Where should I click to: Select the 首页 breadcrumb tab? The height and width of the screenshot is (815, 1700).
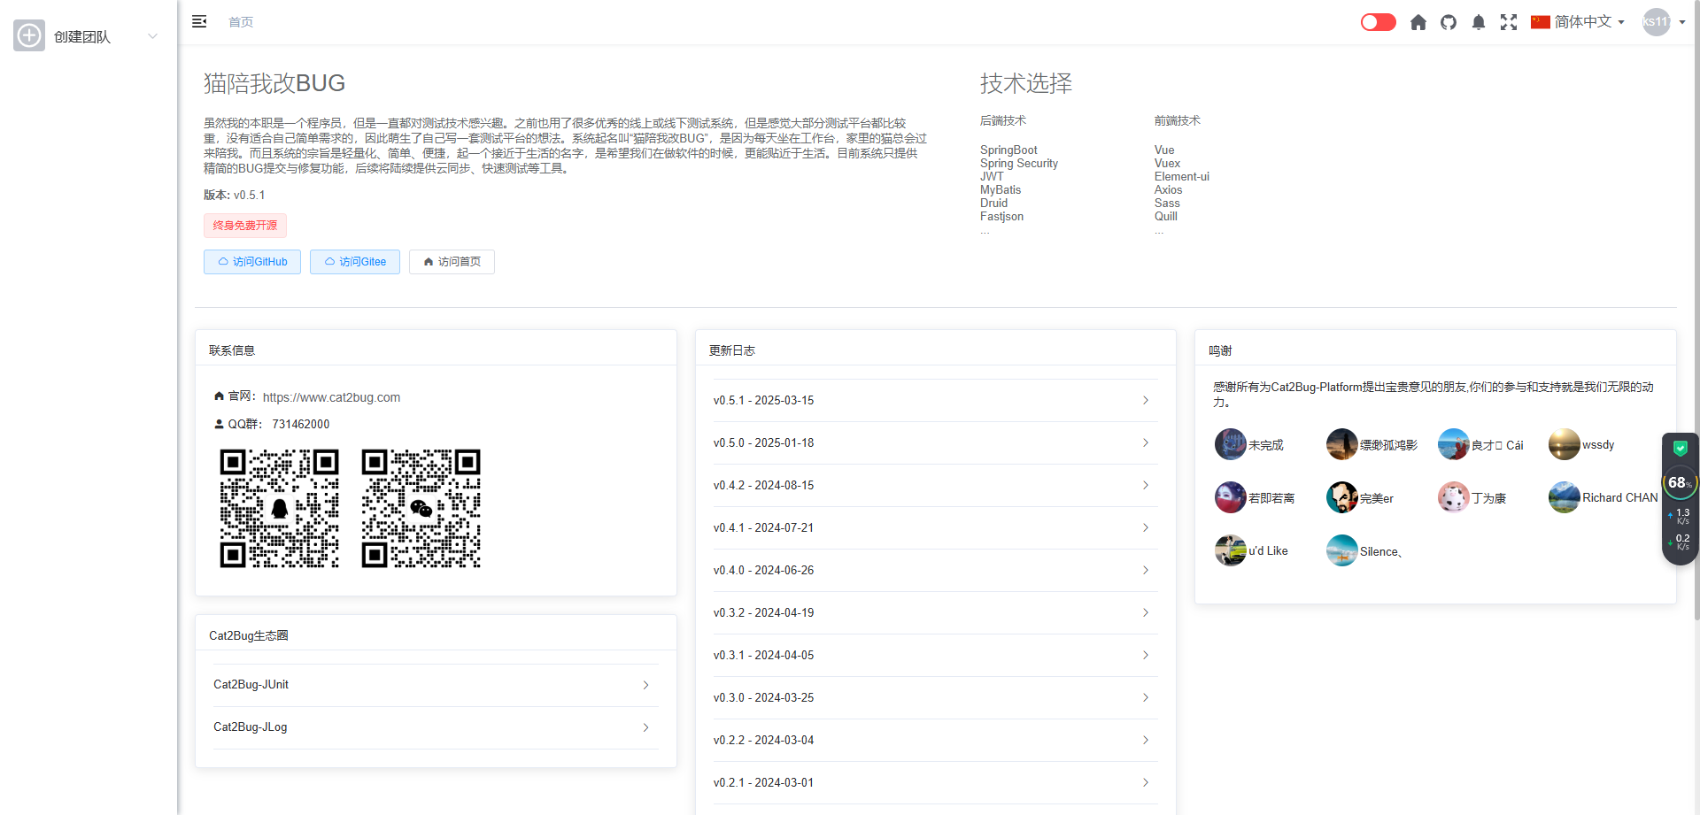pos(241,22)
